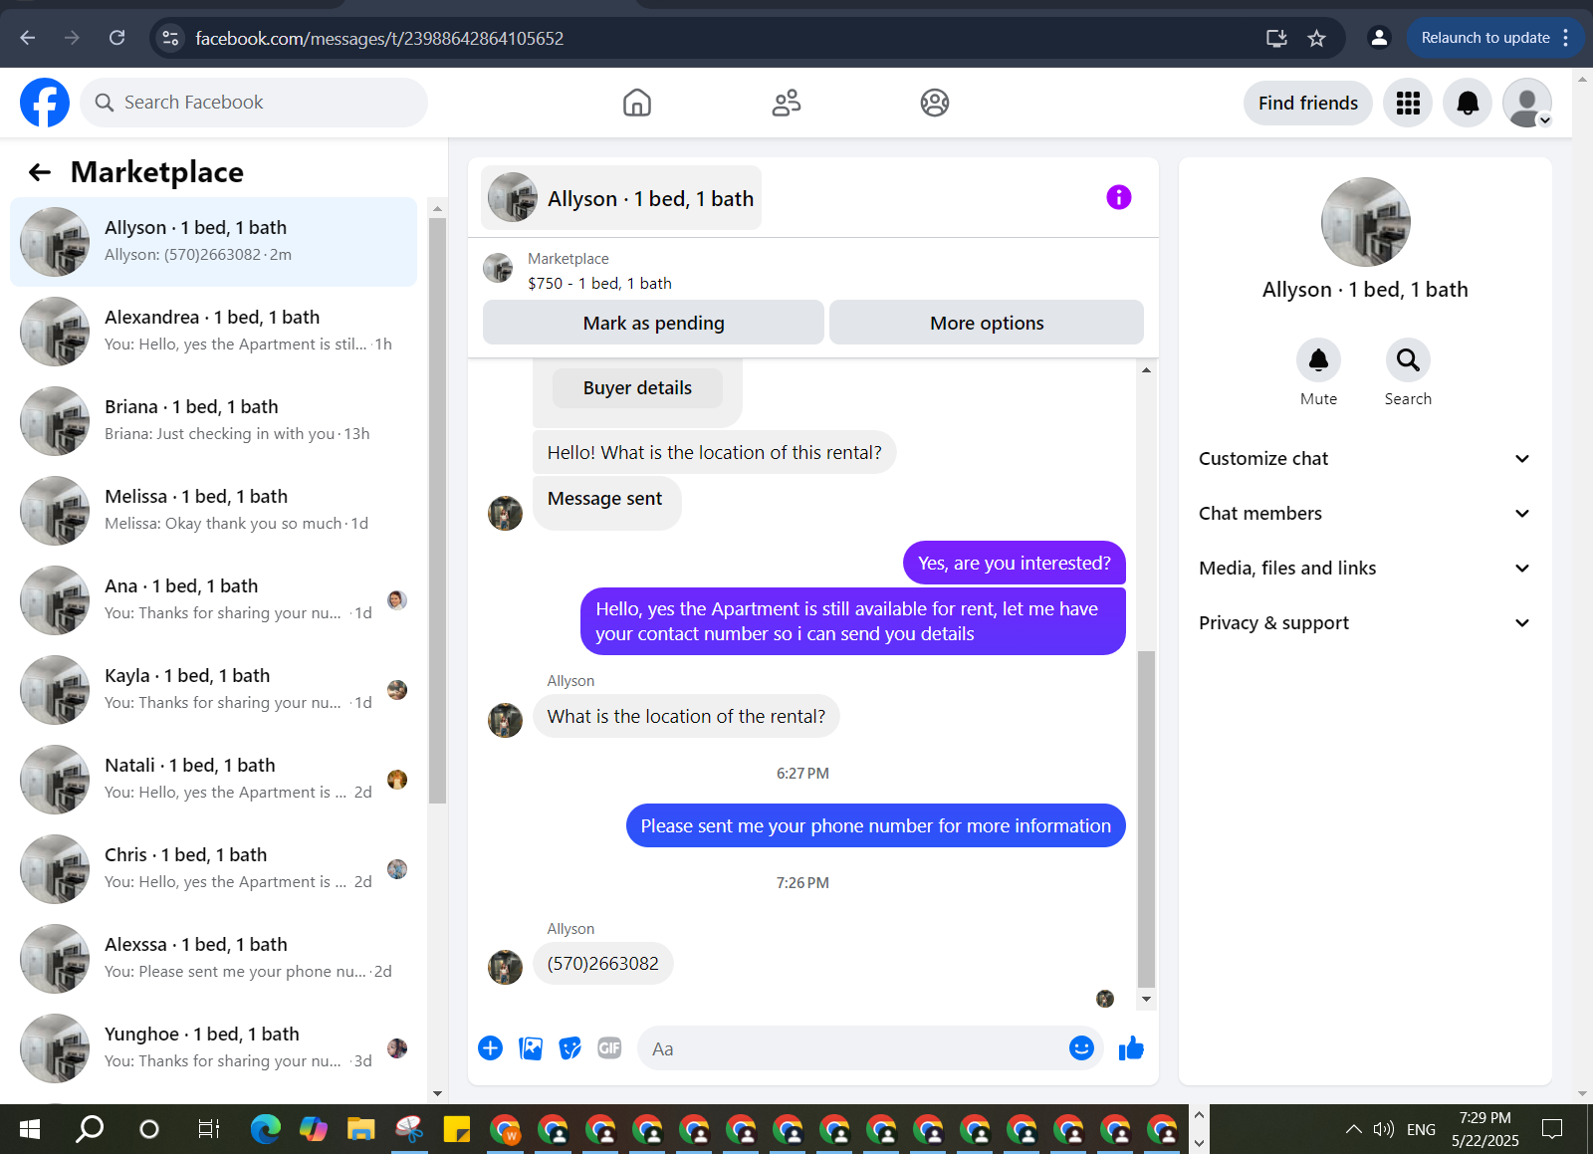Open the Facebook notifications bell
This screenshot has height=1154, width=1593.
tap(1468, 103)
